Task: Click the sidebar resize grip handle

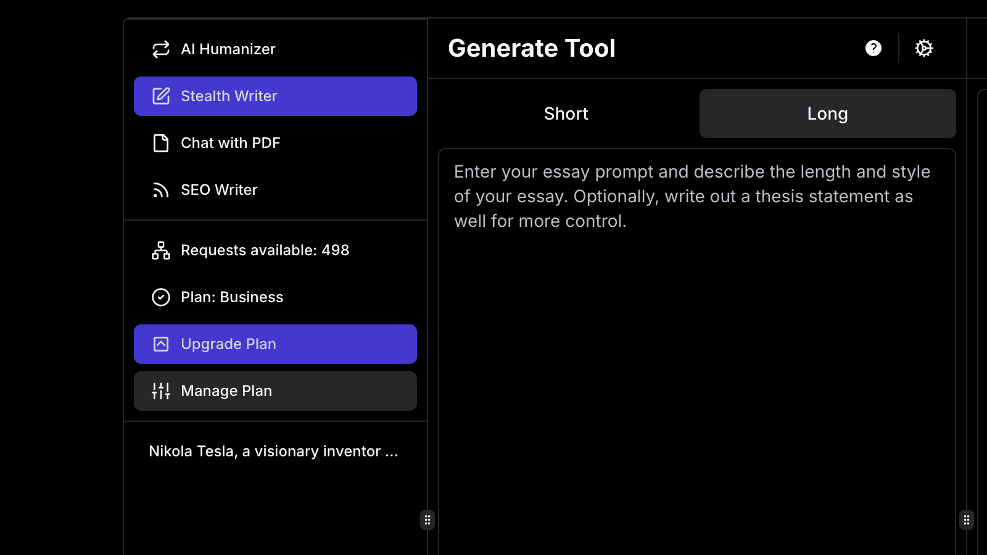Action: 427,520
